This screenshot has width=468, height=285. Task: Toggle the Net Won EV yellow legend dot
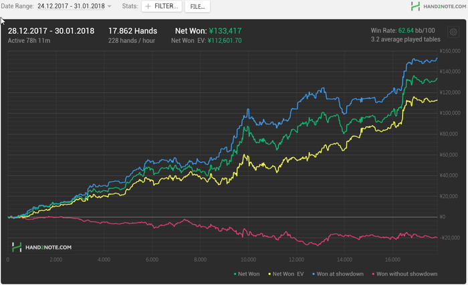coord(269,274)
